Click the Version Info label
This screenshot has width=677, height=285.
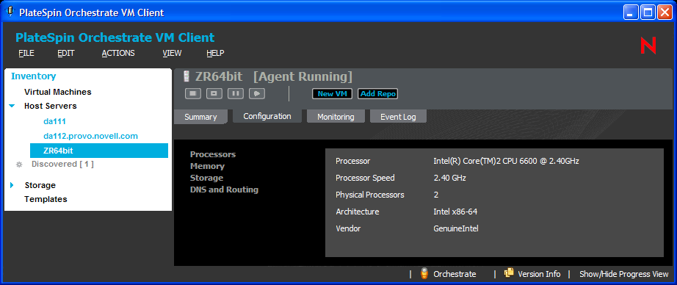(539, 274)
